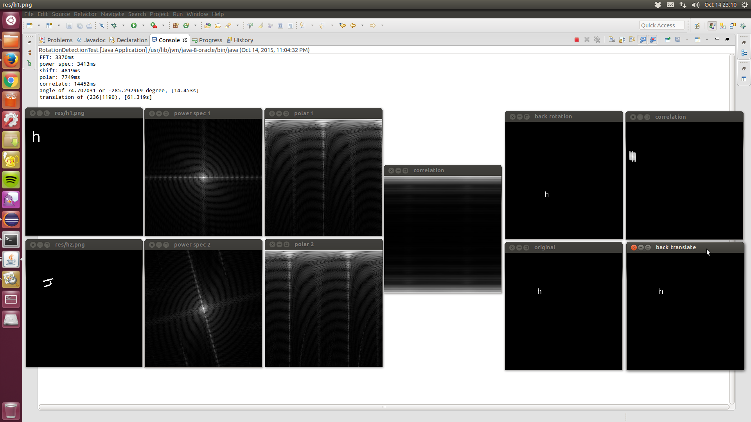Image resolution: width=751 pixels, height=422 pixels.
Task: Click the Clear Console icon
Action: (612, 40)
